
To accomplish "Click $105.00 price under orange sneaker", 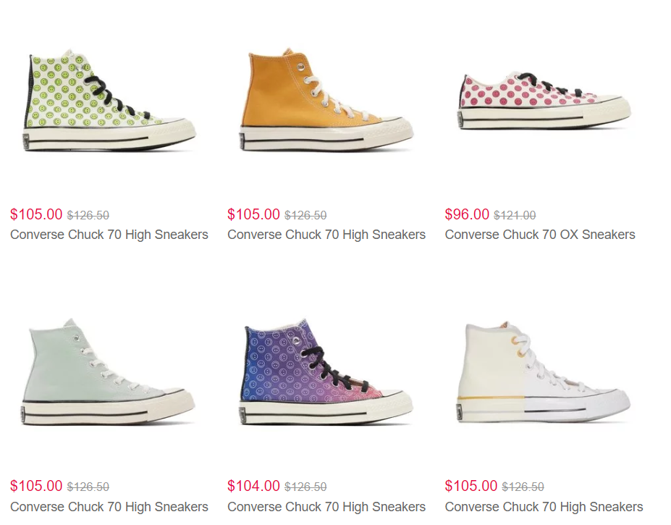I will [254, 214].
